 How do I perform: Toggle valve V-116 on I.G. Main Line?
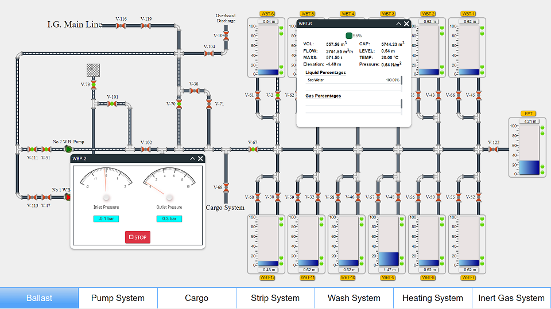pos(121,26)
